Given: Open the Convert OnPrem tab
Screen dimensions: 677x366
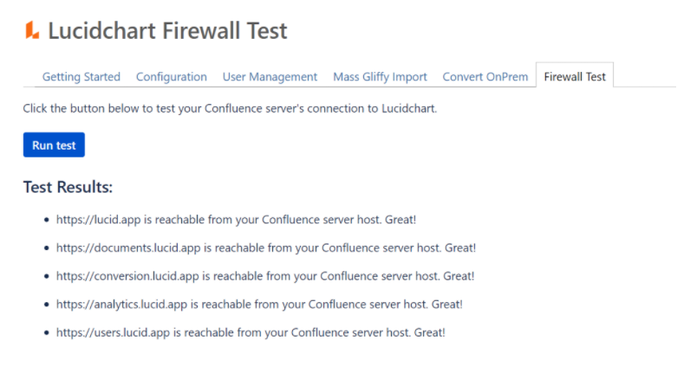Looking at the screenshot, I should (485, 76).
